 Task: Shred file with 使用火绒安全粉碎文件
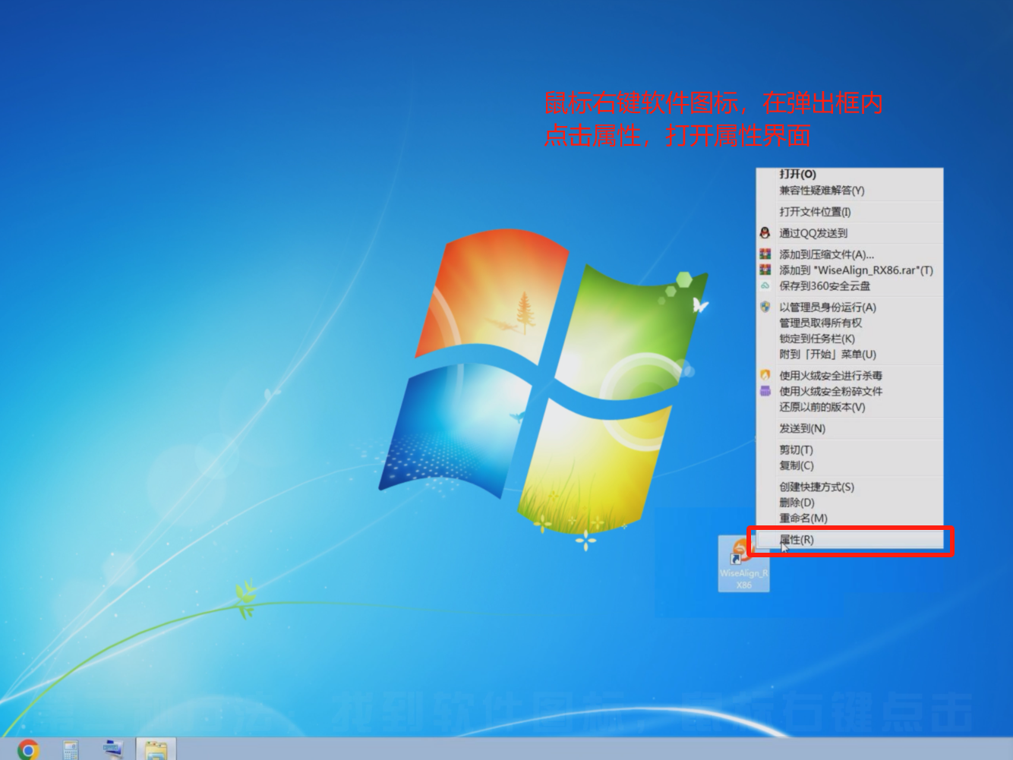831,392
